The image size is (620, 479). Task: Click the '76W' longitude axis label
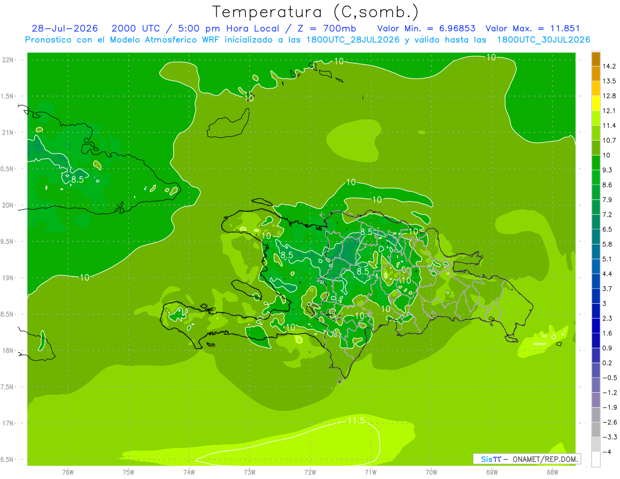68,472
